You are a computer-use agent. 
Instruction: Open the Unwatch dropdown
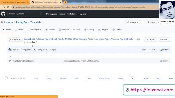(133, 22)
